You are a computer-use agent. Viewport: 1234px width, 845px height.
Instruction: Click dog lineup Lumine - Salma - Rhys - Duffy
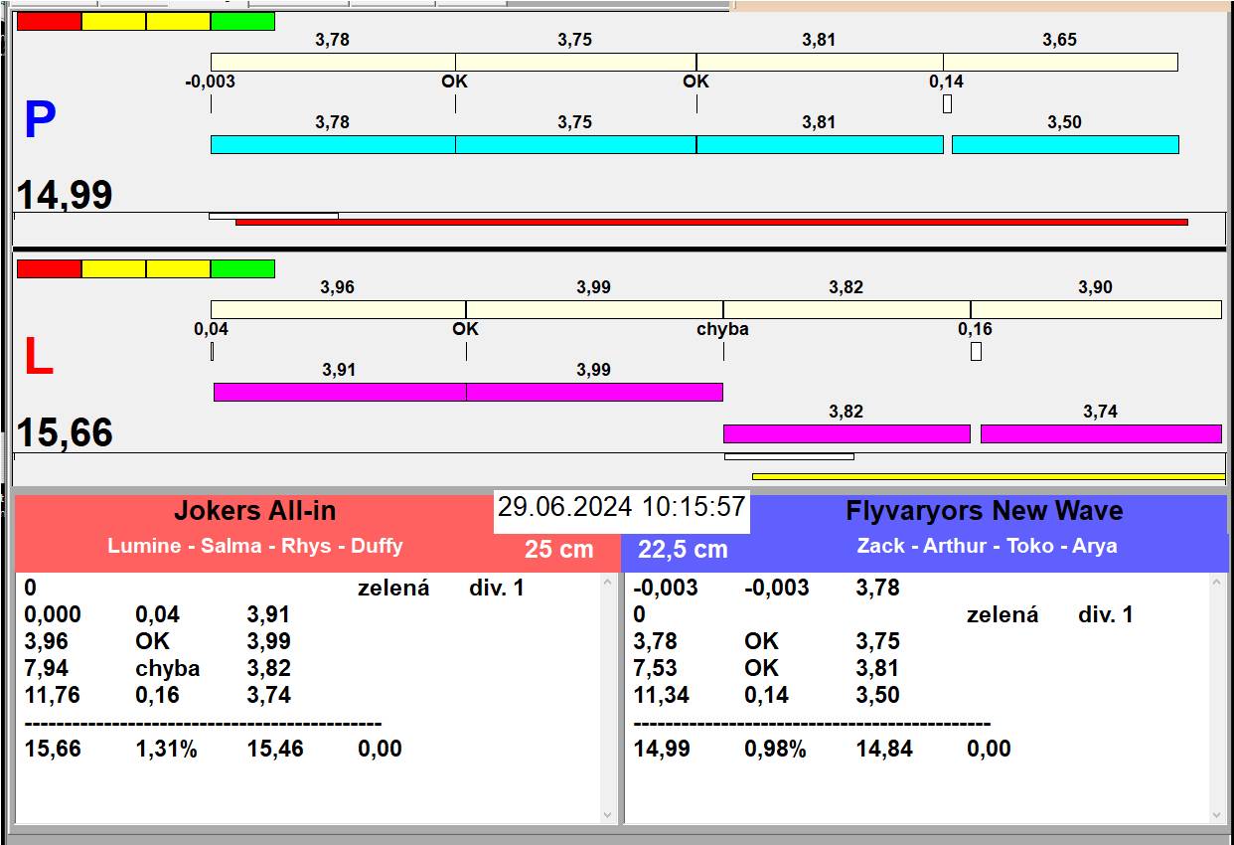pyautogui.click(x=255, y=546)
